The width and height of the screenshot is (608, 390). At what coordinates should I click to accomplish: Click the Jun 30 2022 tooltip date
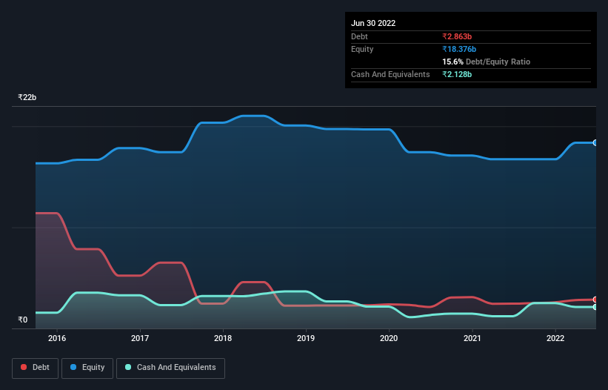coord(373,23)
